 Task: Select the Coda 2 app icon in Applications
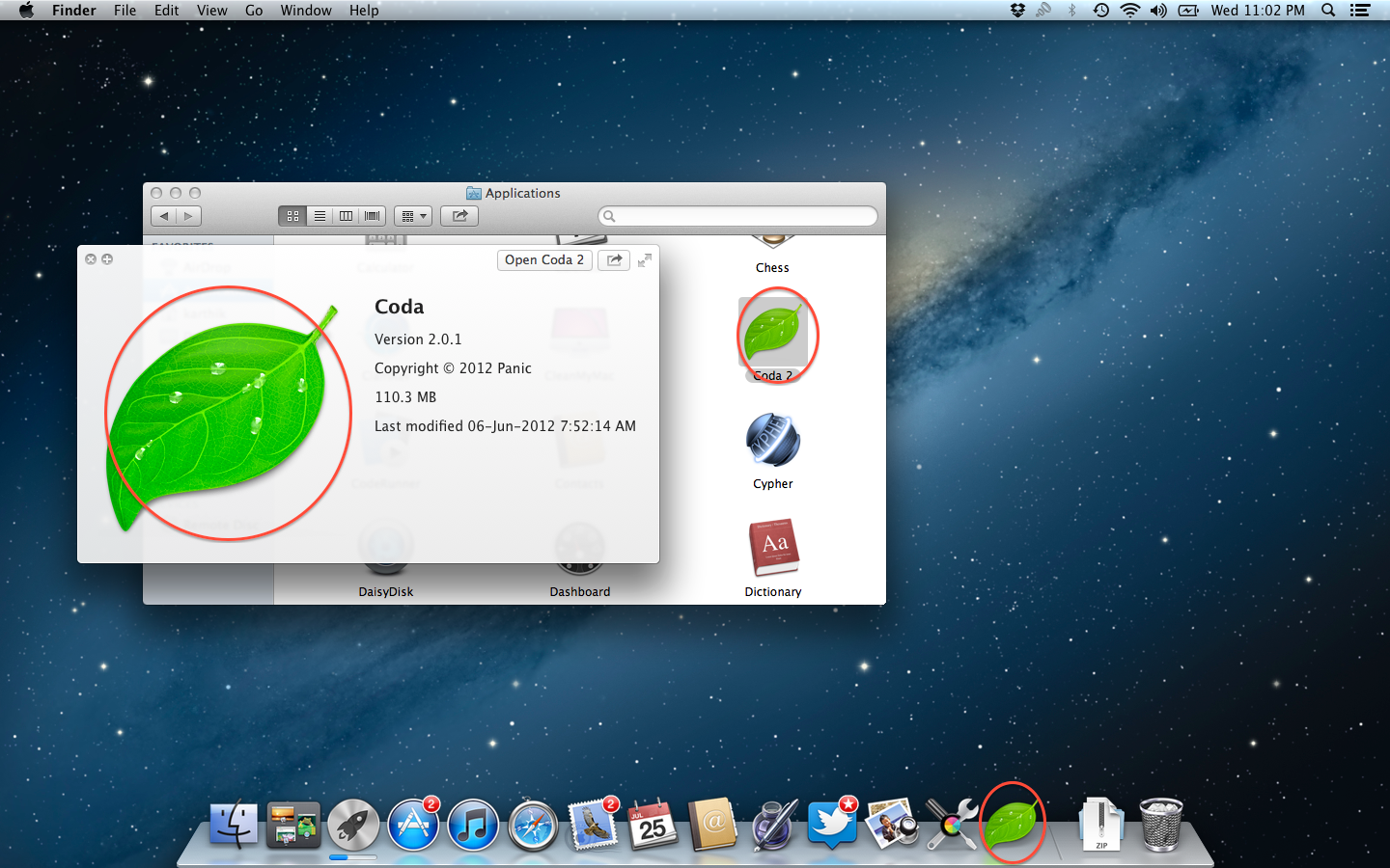point(773,331)
